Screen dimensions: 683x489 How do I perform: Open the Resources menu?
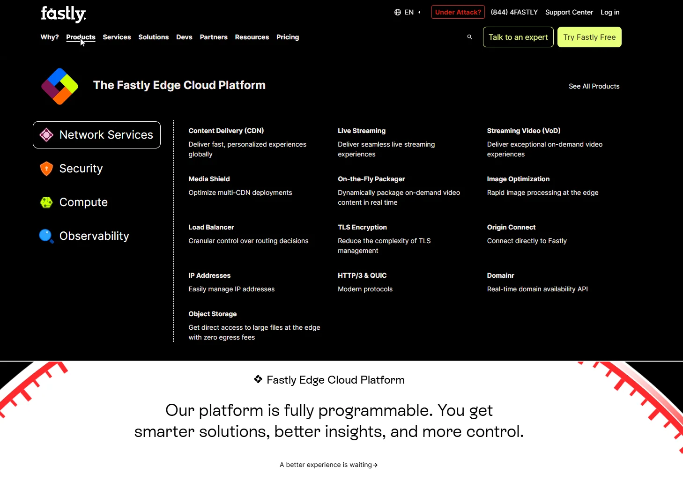pyautogui.click(x=252, y=37)
